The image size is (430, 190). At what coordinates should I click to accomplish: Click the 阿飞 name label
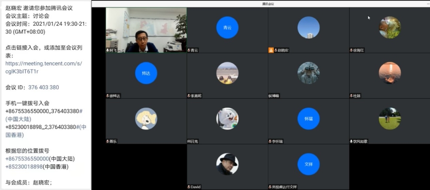113,50
